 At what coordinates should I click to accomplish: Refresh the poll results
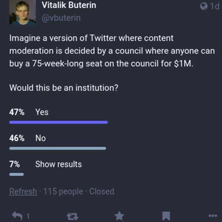coord(23,191)
